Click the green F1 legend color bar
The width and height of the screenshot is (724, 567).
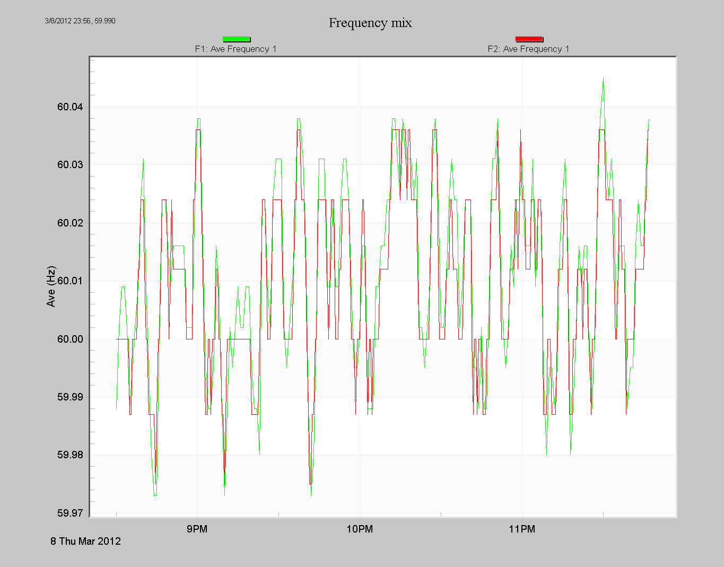(x=237, y=39)
